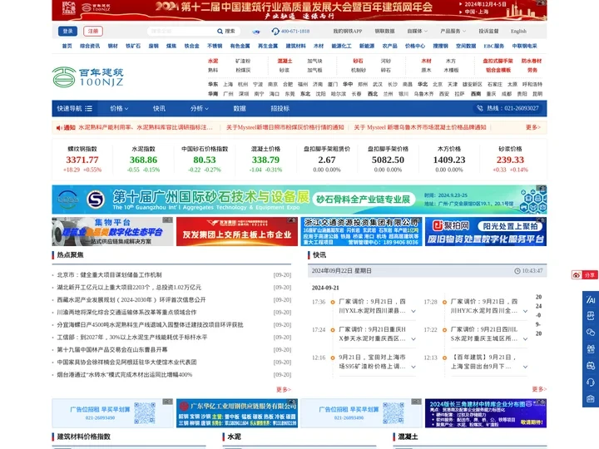
Task: Click the calendar sidebar icon
Action: [x=591, y=366]
